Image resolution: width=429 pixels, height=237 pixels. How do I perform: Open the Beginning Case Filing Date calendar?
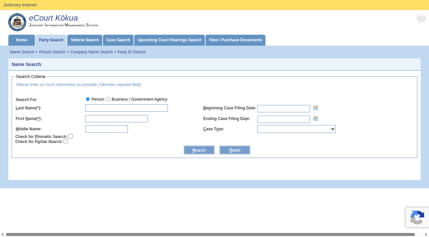tap(315, 108)
